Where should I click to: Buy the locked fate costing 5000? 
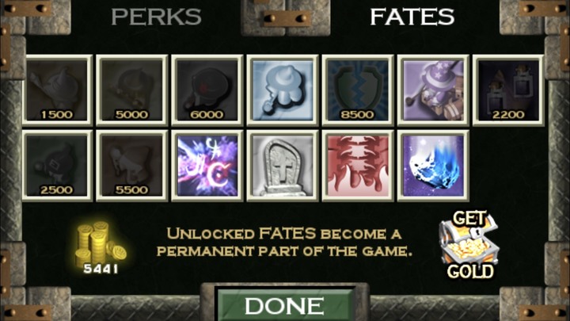[x=132, y=90]
